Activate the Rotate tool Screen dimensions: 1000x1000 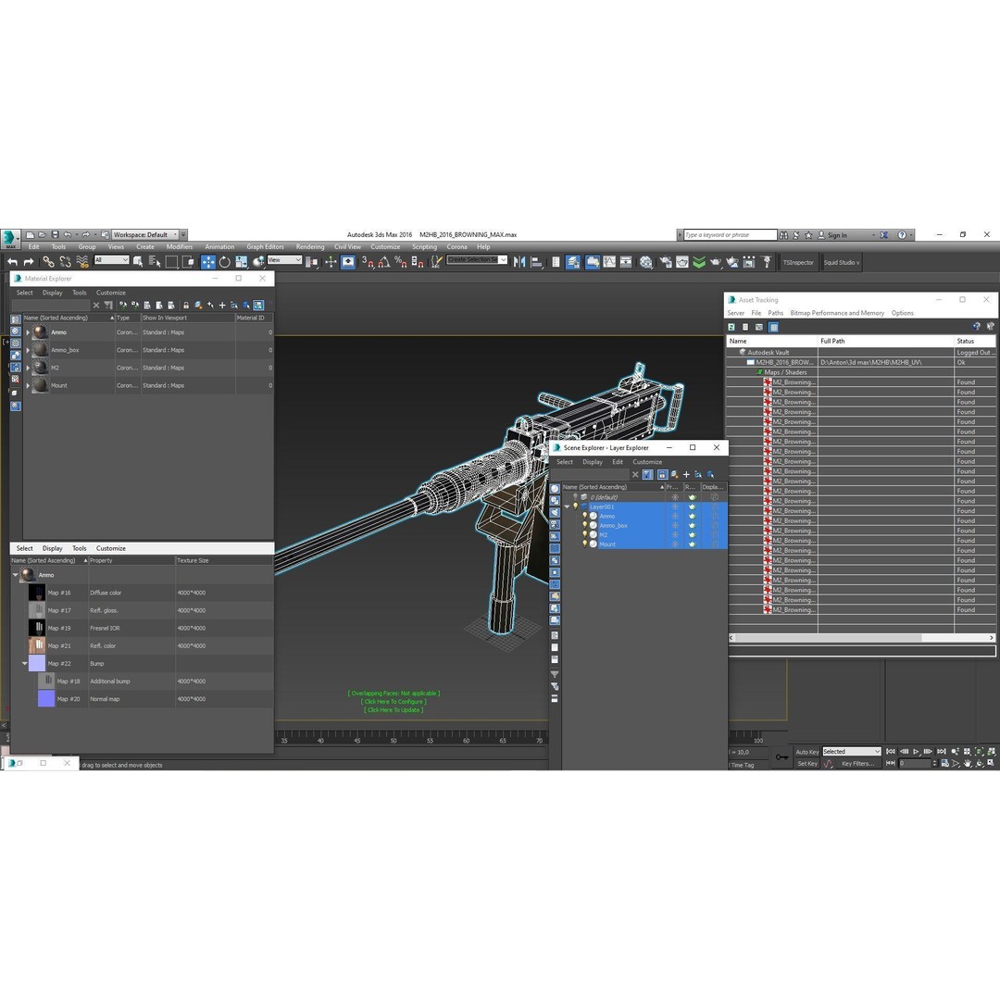pos(224,262)
